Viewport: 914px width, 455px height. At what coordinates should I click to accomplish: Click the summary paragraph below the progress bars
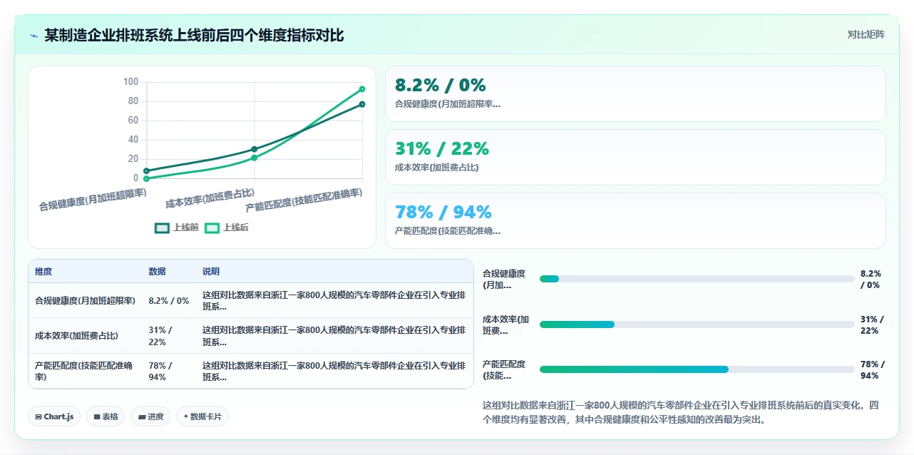[681, 412]
